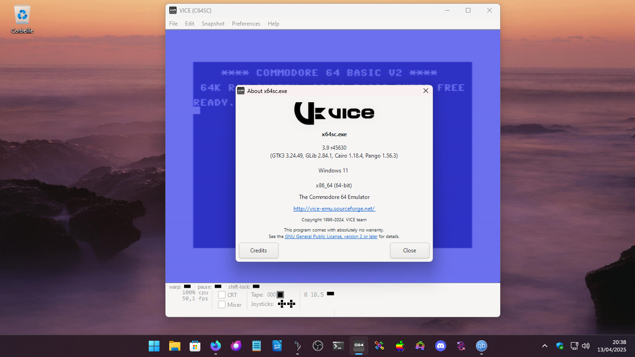635x357 pixels.
Task: Click the Windows 11 text in dialog
Action: (x=333, y=171)
